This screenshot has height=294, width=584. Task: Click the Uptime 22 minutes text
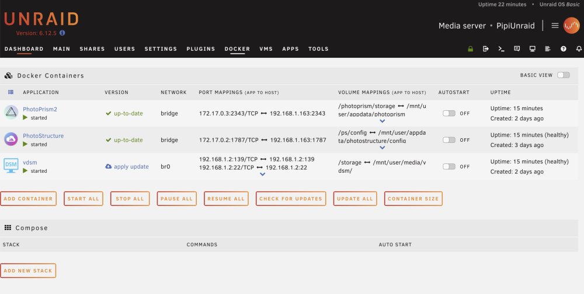point(502,5)
